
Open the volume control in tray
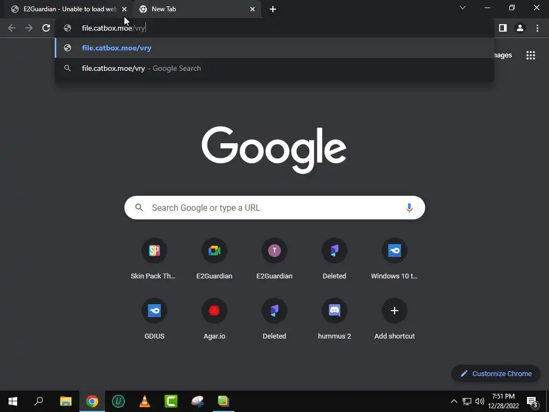tap(480, 401)
